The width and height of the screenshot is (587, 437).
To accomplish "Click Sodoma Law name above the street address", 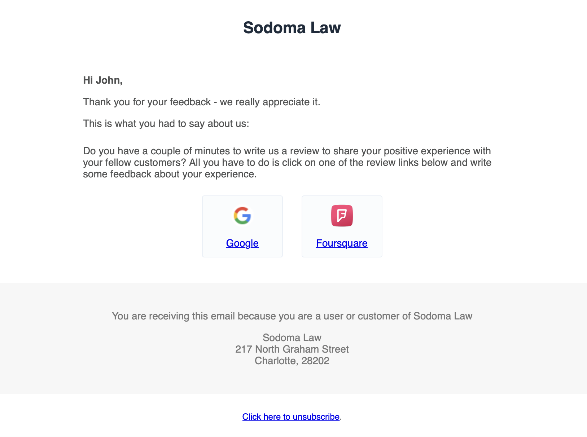I will (x=292, y=338).
